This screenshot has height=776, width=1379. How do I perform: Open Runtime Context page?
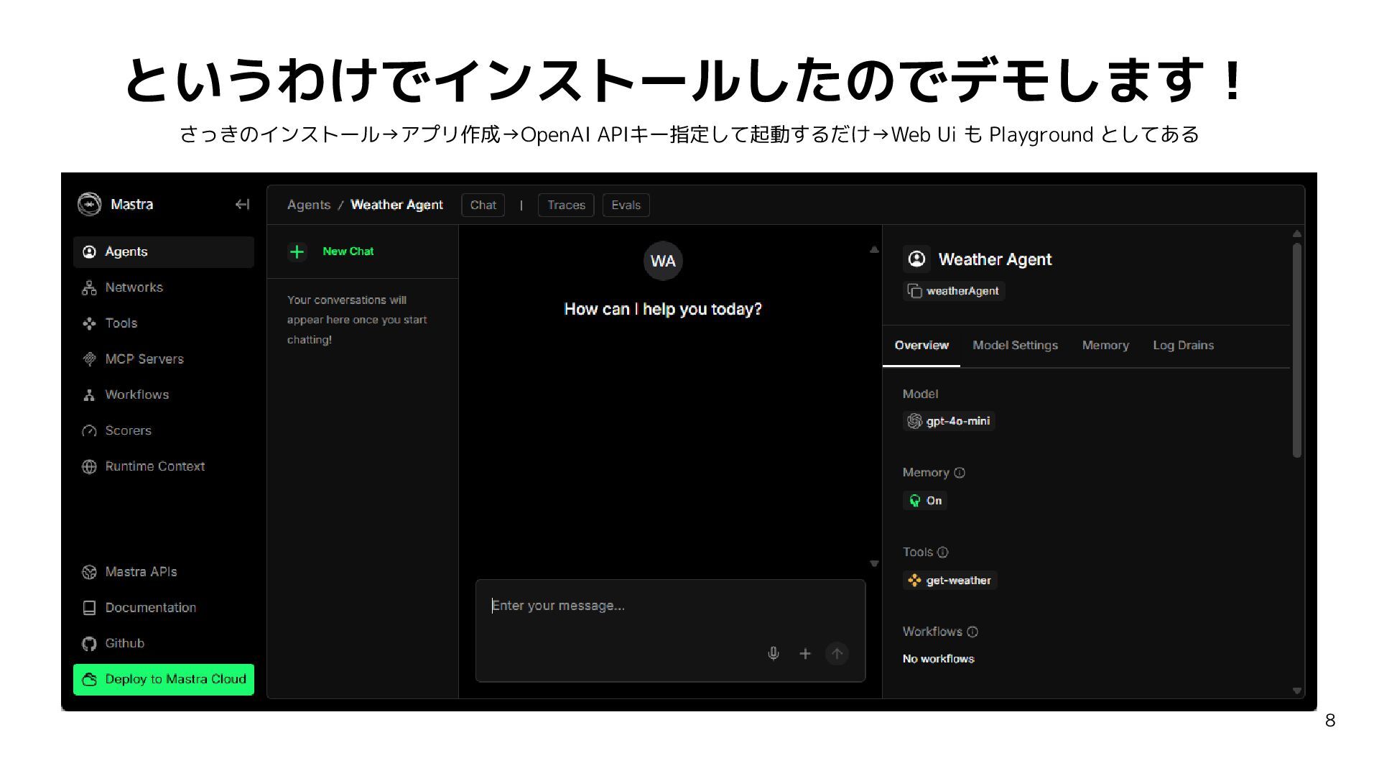164,467
